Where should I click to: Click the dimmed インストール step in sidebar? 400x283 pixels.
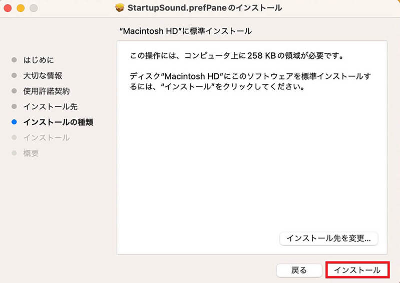coord(47,138)
